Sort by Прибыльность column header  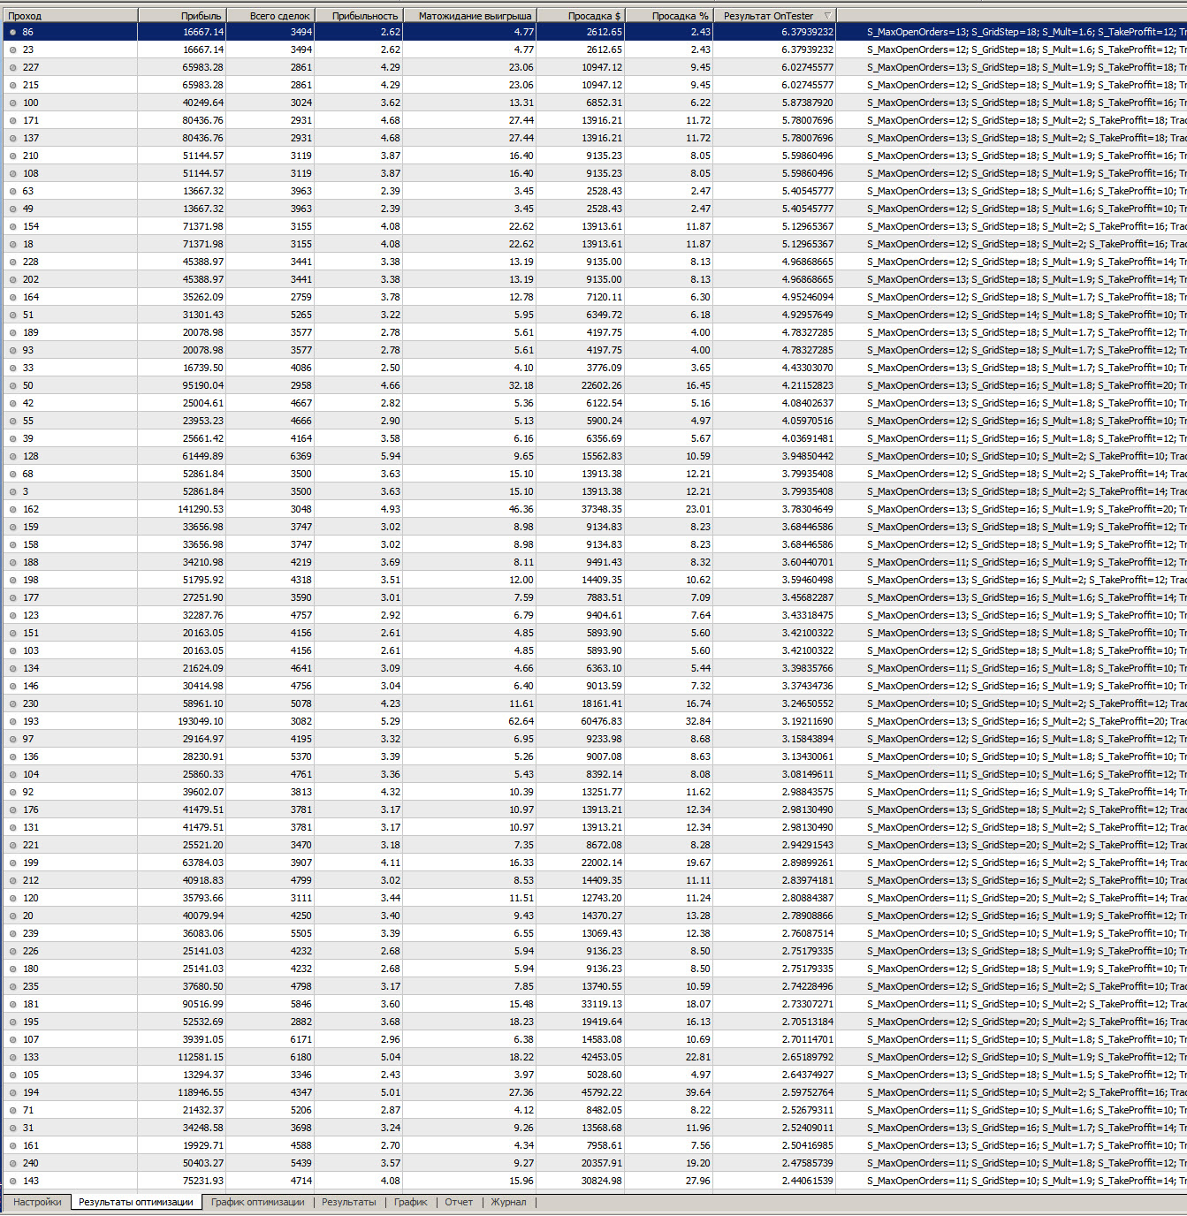[x=359, y=16]
